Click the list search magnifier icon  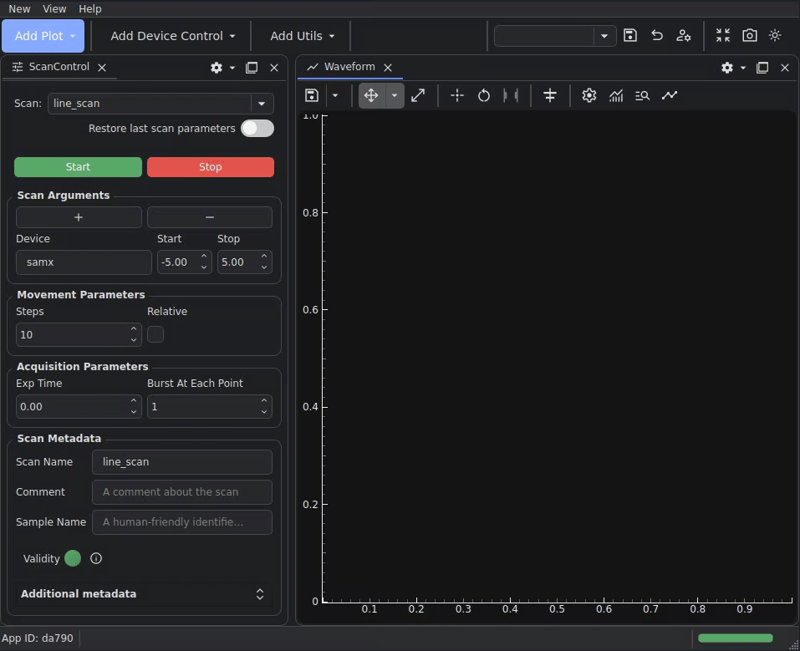click(x=642, y=95)
